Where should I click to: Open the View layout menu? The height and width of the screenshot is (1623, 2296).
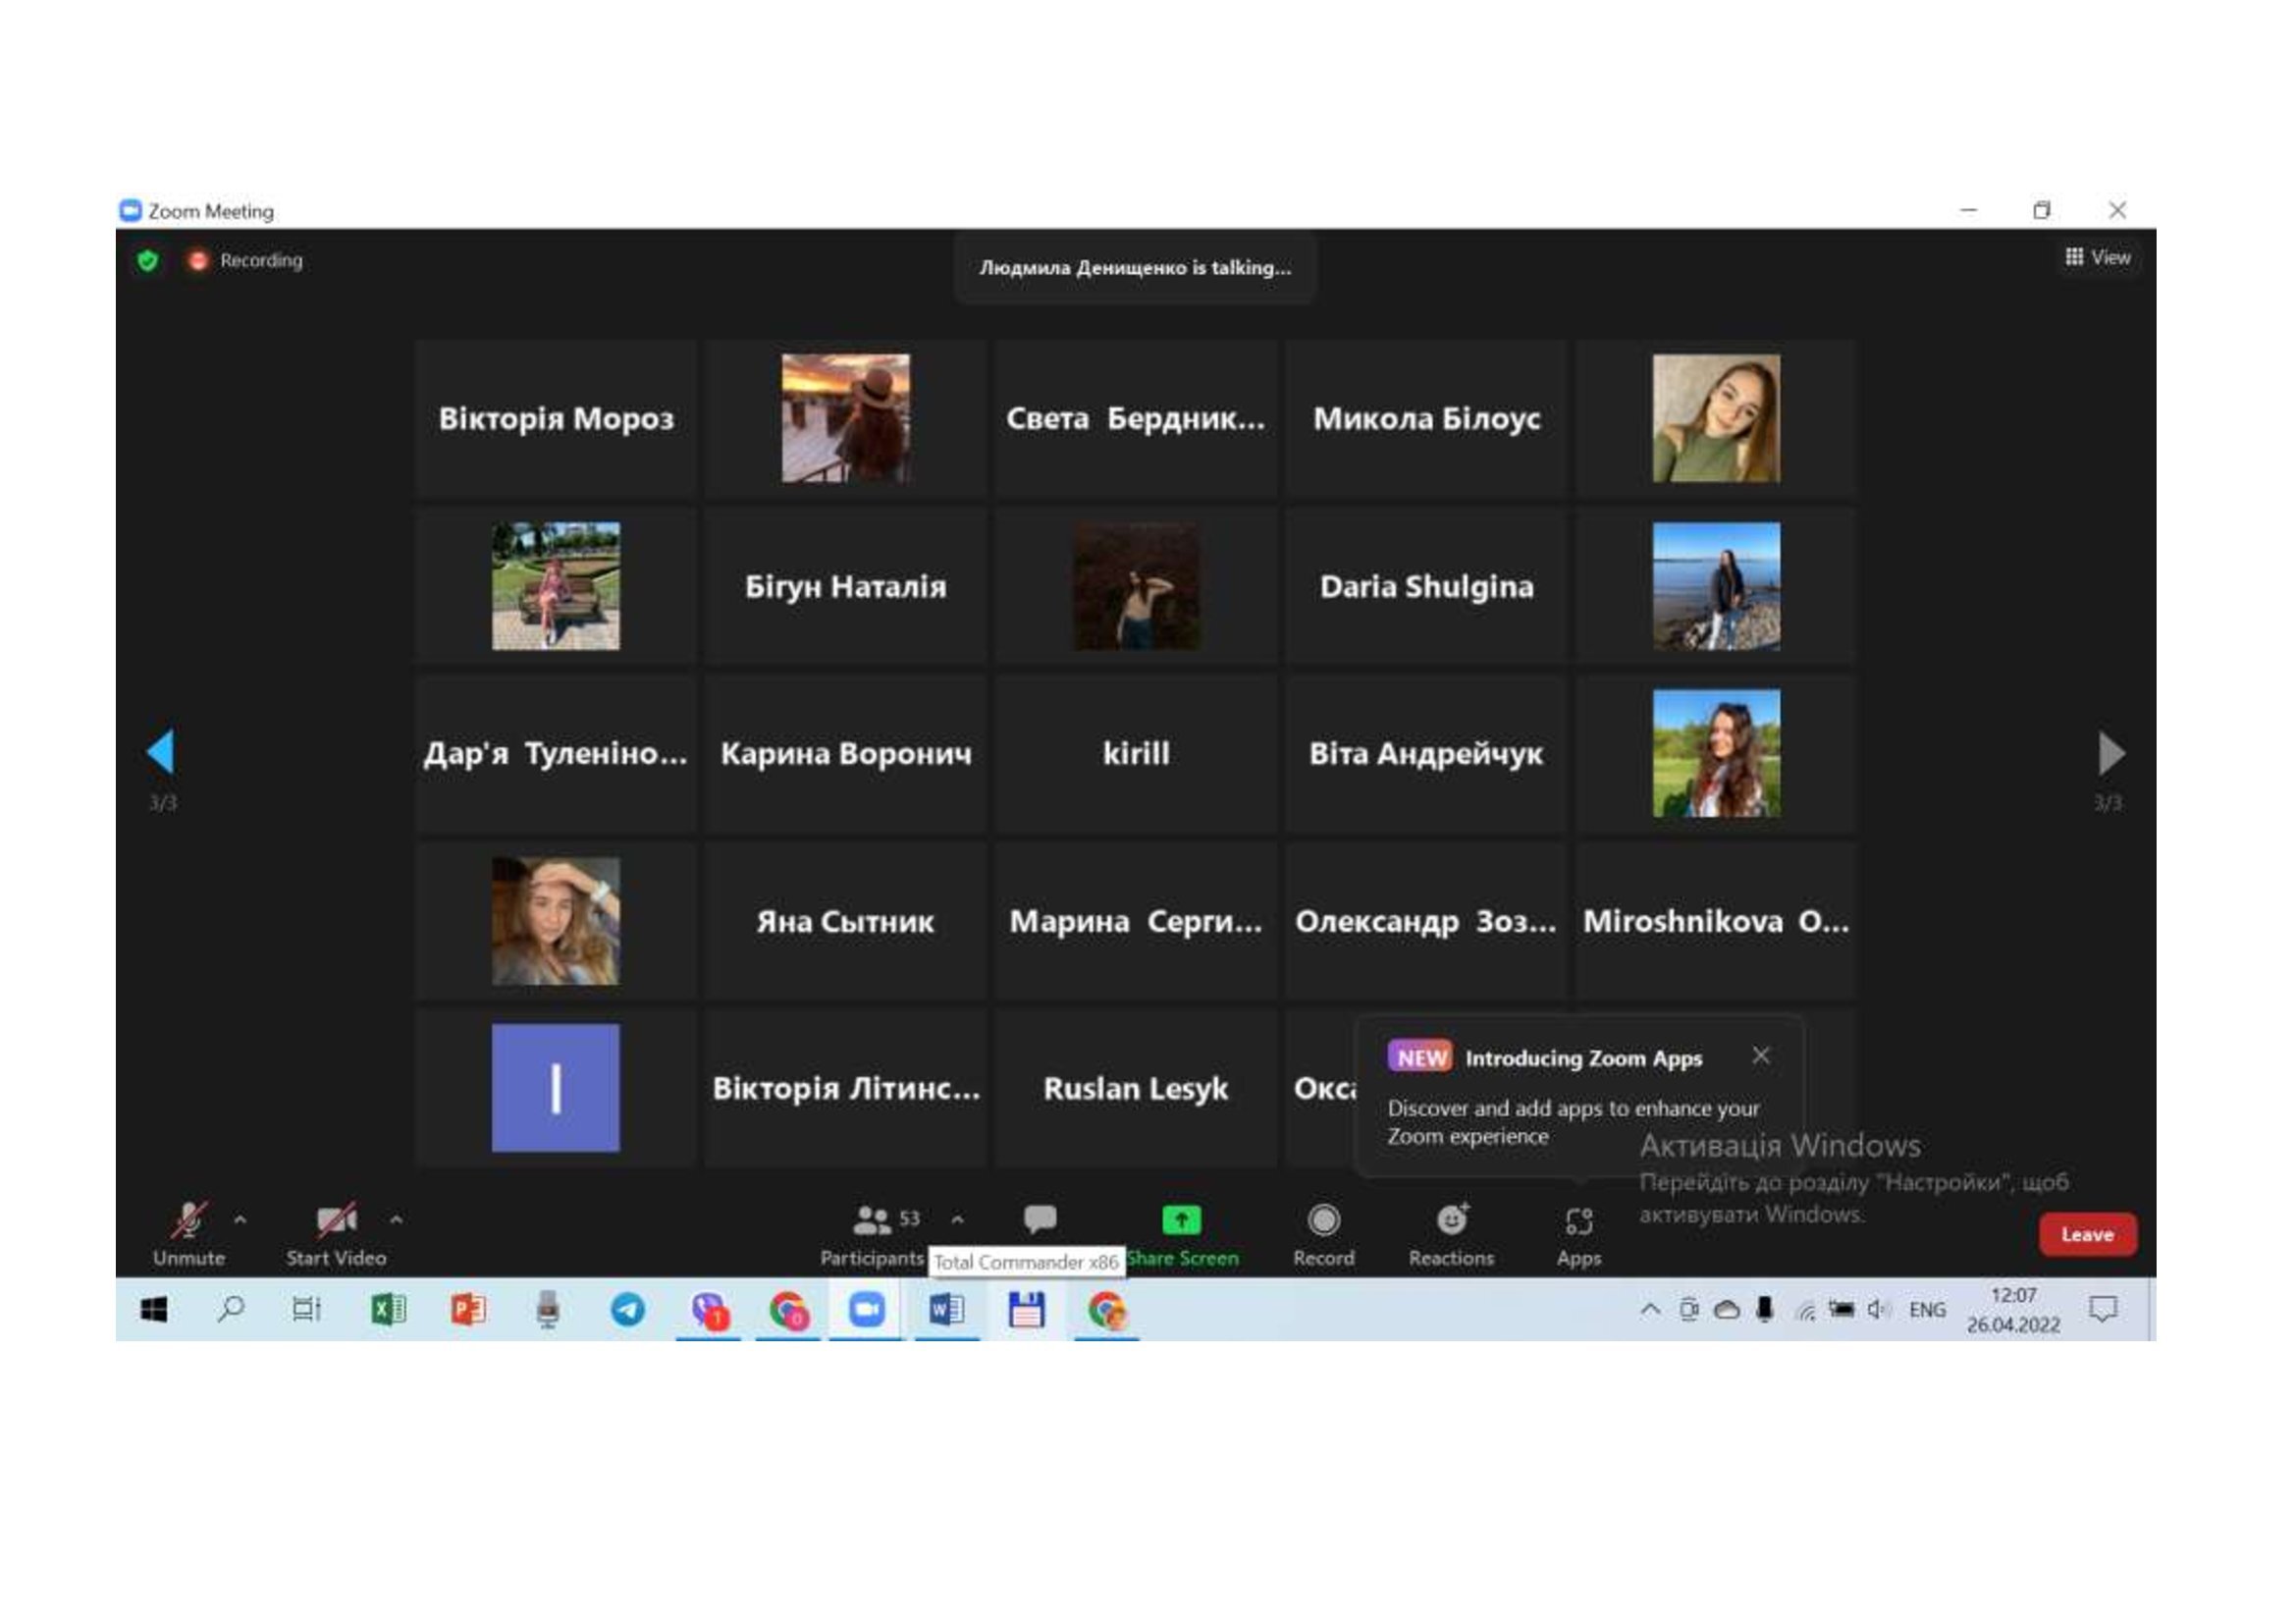click(2098, 258)
